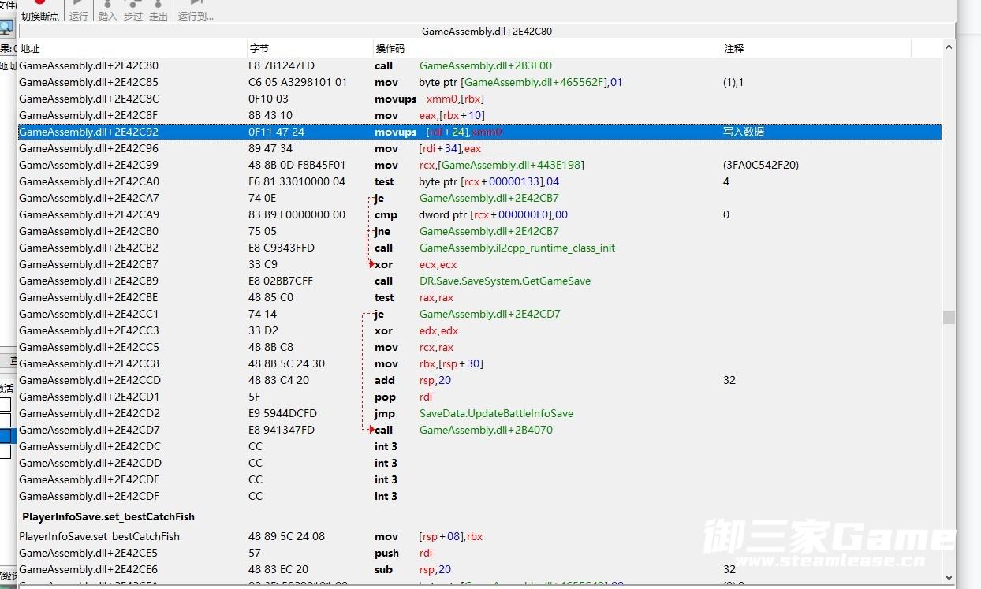Open the process selector computer icon
The image size is (981, 589).
6,28
